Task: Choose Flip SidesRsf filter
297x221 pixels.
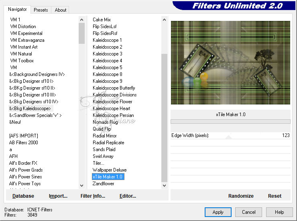Action: 105,33
